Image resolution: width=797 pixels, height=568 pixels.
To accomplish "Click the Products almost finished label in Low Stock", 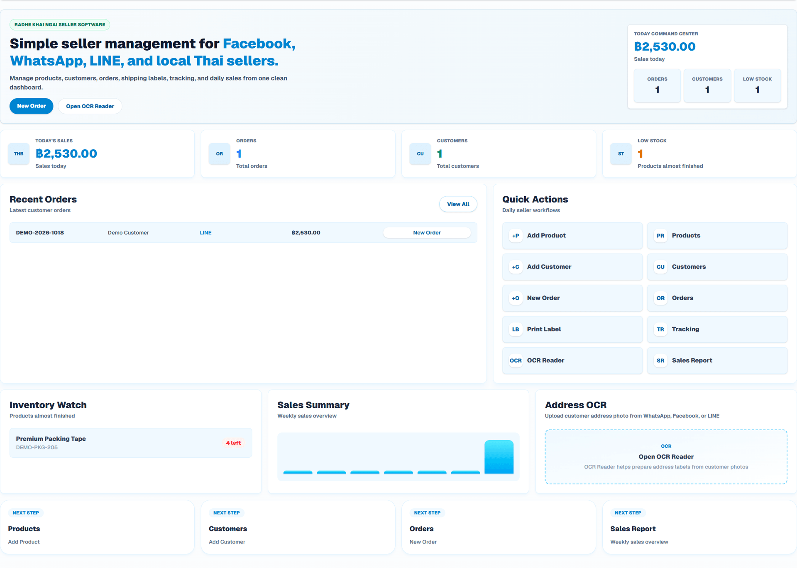I will (670, 166).
